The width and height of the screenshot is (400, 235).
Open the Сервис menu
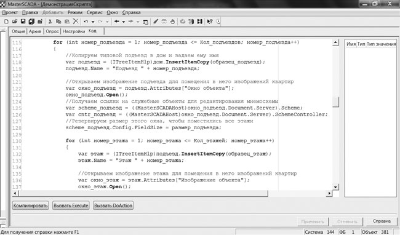[x=94, y=12]
